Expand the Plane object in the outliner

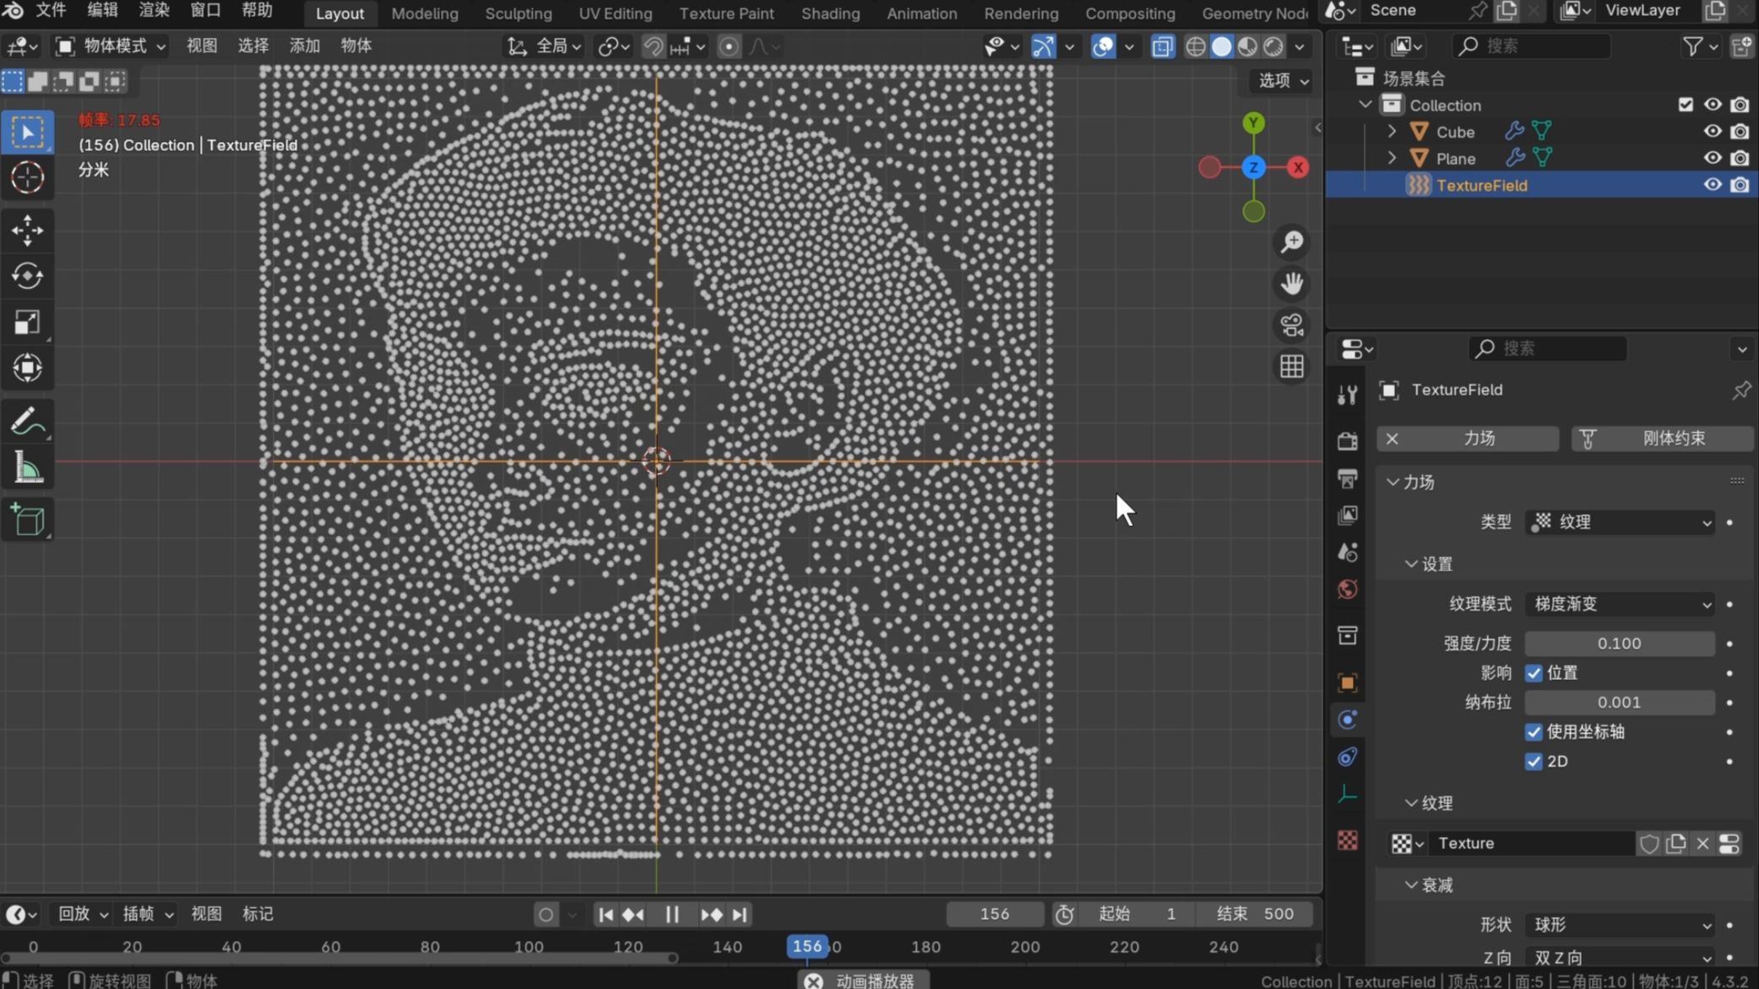[1392, 158]
